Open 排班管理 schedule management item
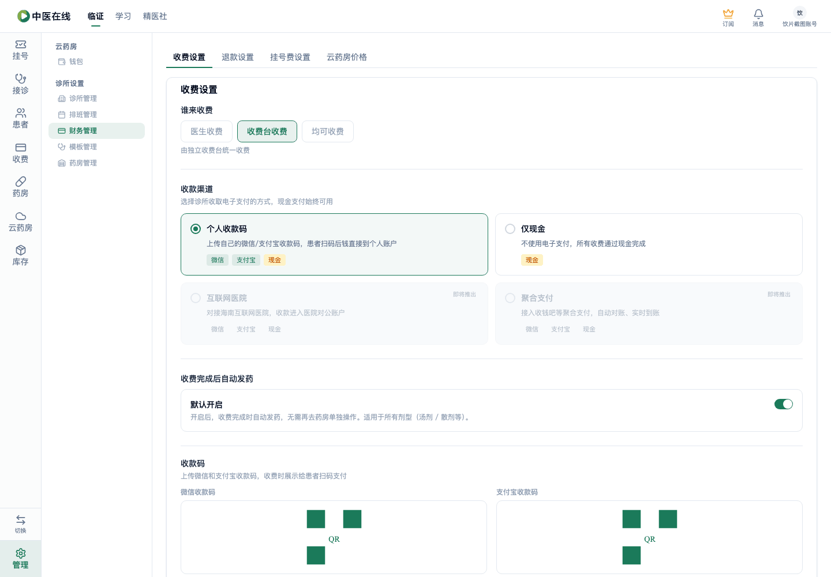831x577 pixels. tap(96, 115)
